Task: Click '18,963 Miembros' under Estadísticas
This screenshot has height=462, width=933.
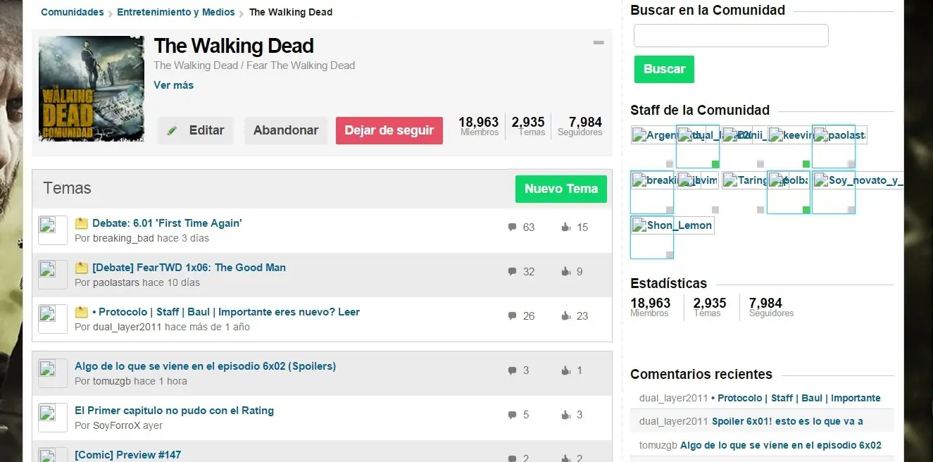Action: pos(651,307)
